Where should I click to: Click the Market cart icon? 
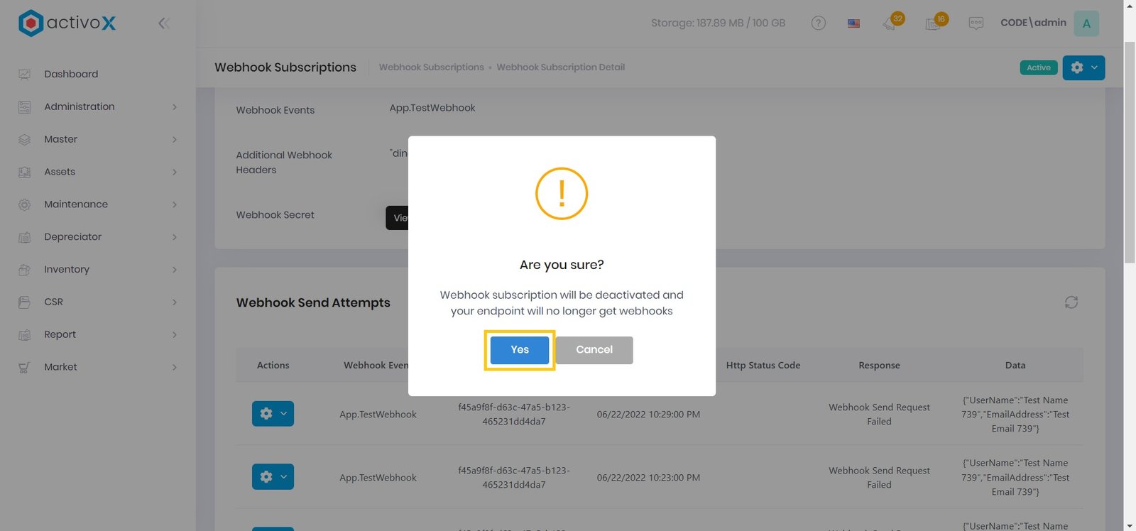click(x=24, y=368)
